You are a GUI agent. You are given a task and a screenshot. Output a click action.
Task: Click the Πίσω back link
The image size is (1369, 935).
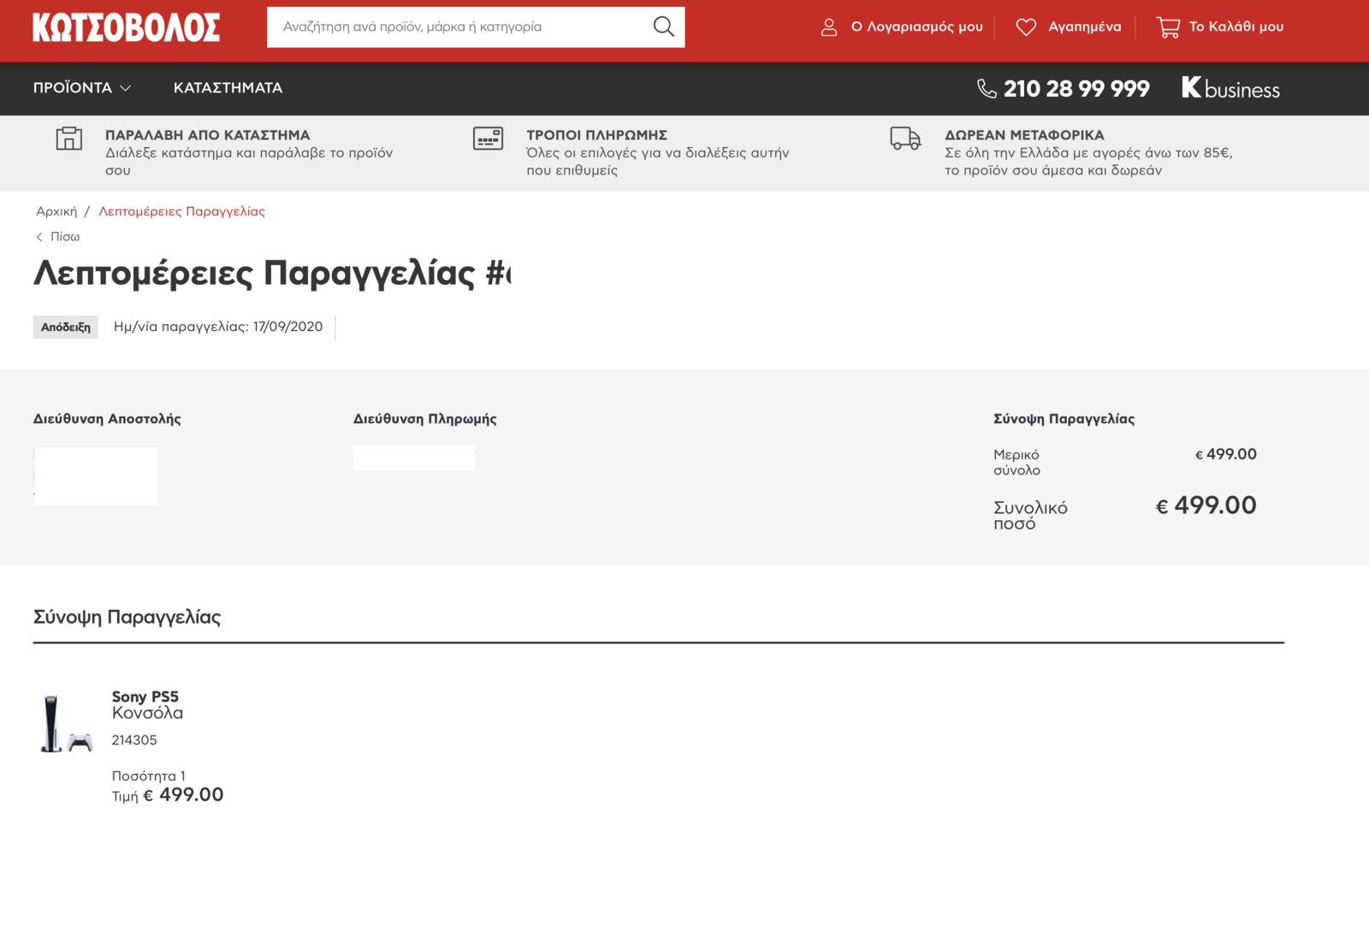click(x=65, y=237)
